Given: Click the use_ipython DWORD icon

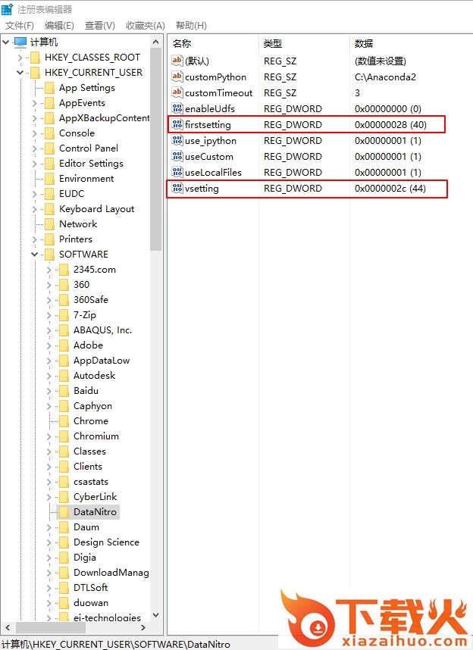Looking at the screenshot, I should (x=177, y=140).
